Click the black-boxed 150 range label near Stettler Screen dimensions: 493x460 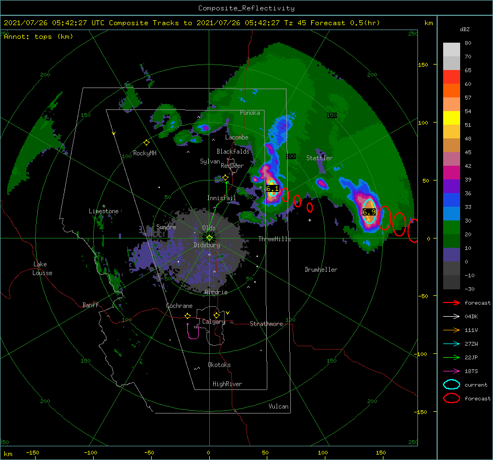point(331,115)
